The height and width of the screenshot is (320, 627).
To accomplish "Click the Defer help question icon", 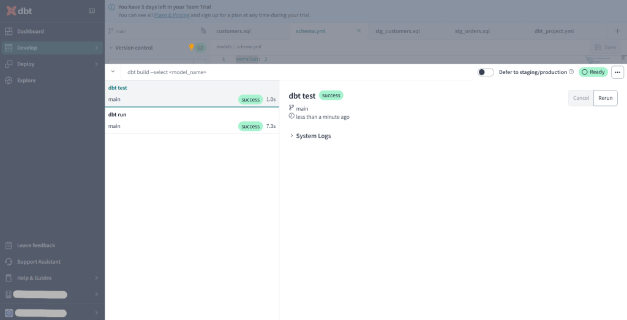I will (571, 72).
